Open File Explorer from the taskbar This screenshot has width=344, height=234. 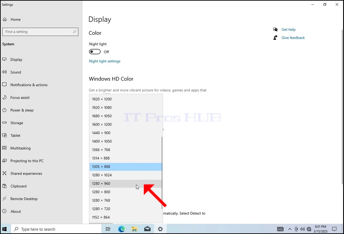click(134, 229)
